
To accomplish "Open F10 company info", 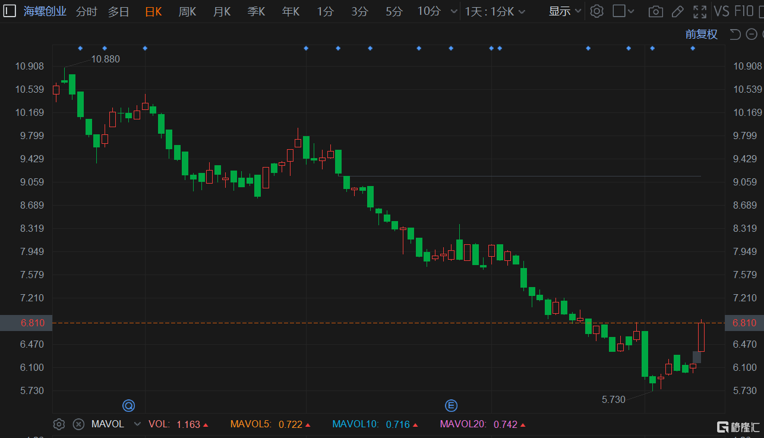I will pos(744,11).
